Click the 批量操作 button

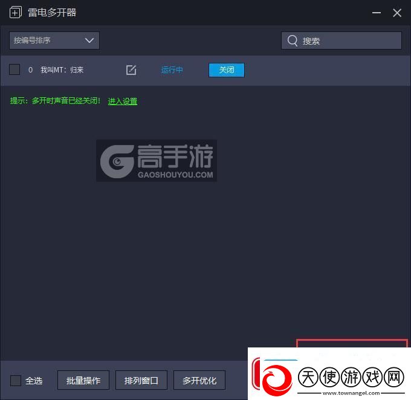[83, 380]
